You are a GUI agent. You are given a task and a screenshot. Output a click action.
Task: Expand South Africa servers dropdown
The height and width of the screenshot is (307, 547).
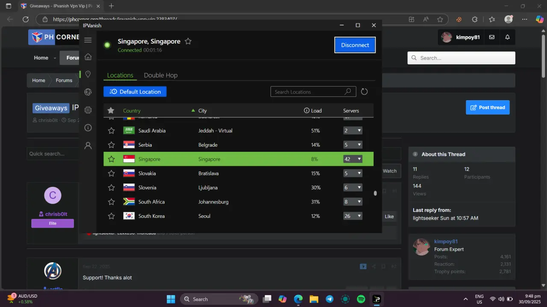[x=353, y=202]
